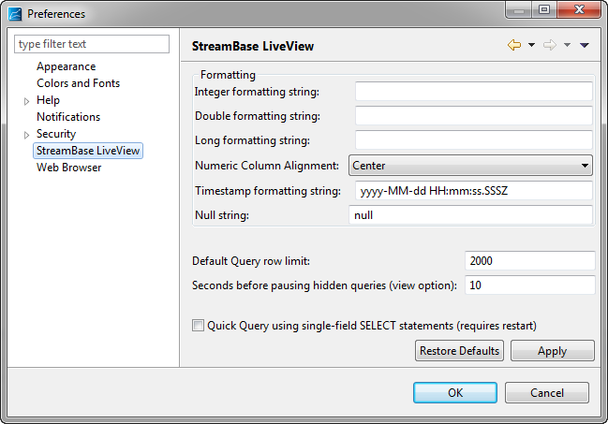Click the Integer formatting string field

(474, 92)
